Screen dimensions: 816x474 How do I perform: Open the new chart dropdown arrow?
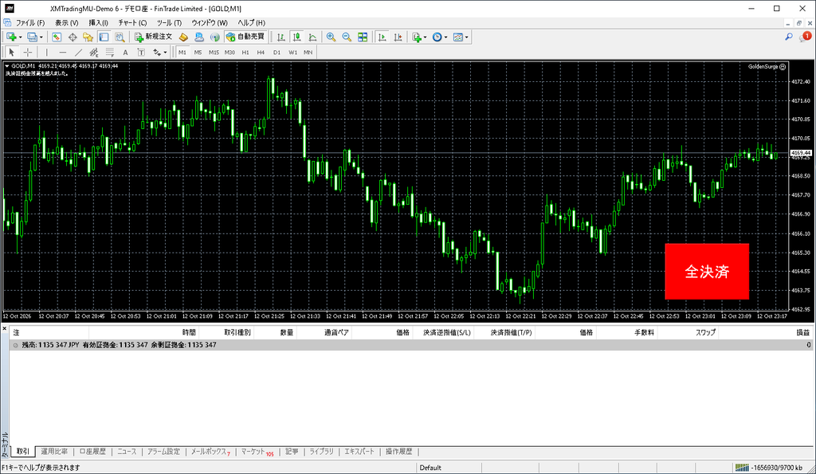[x=20, y=37]
